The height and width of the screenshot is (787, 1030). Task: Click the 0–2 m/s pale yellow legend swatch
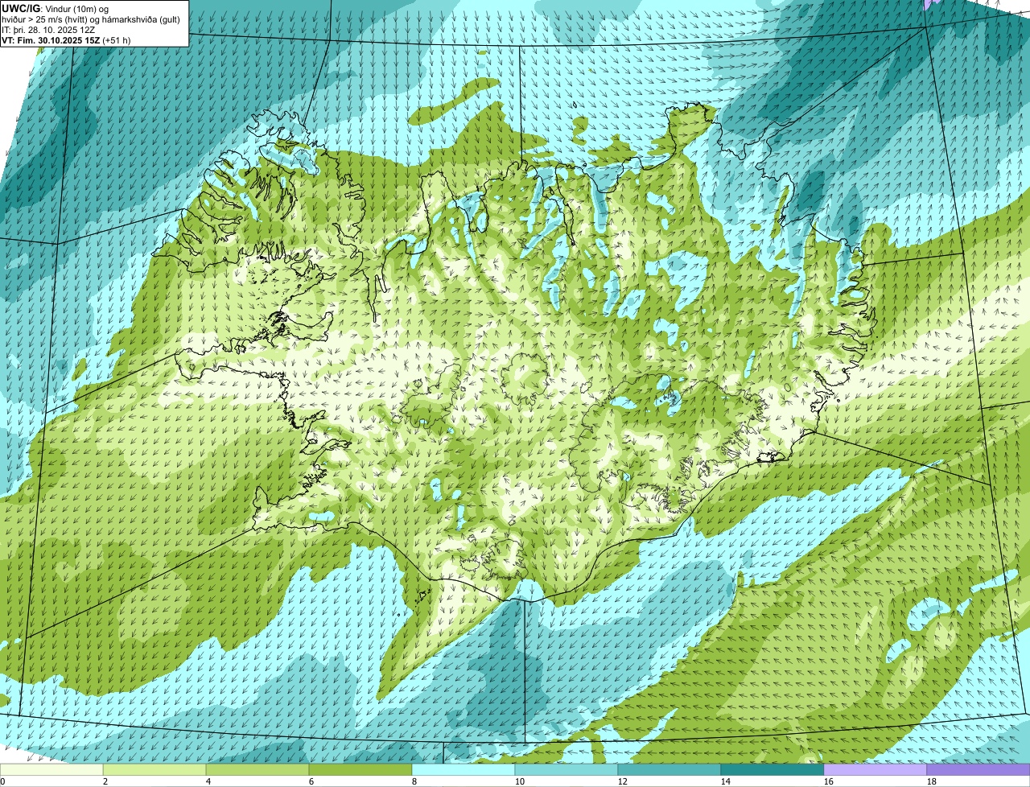tap(51, 769)
